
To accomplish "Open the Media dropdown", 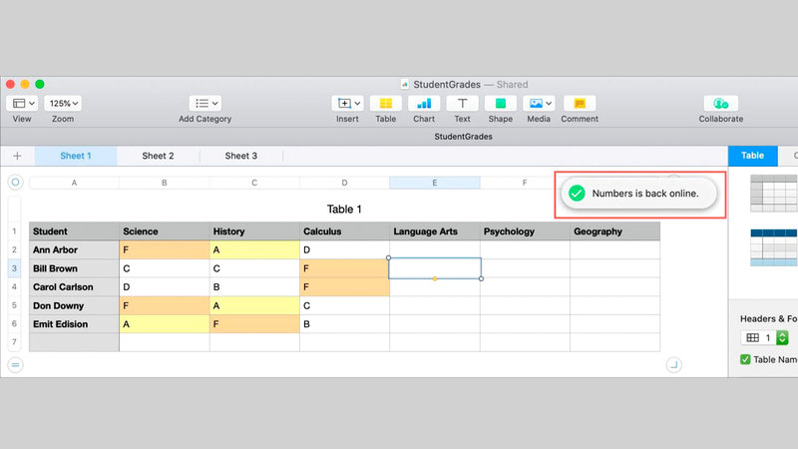I will coord(539,103).
